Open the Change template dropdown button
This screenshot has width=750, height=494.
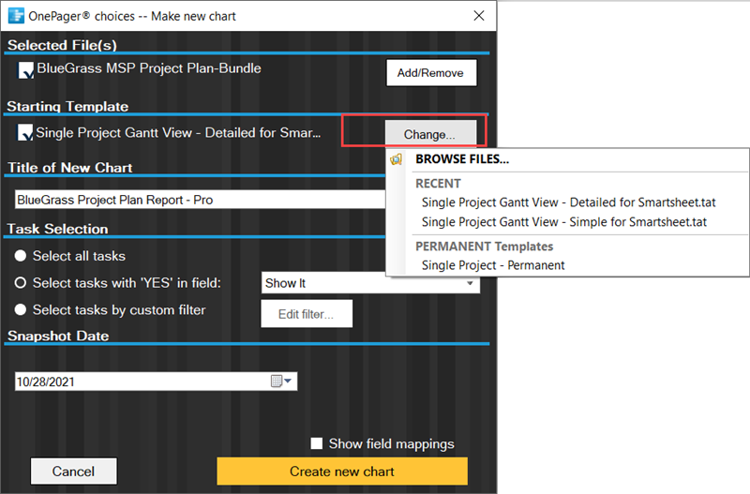click(x=429, y=134)
